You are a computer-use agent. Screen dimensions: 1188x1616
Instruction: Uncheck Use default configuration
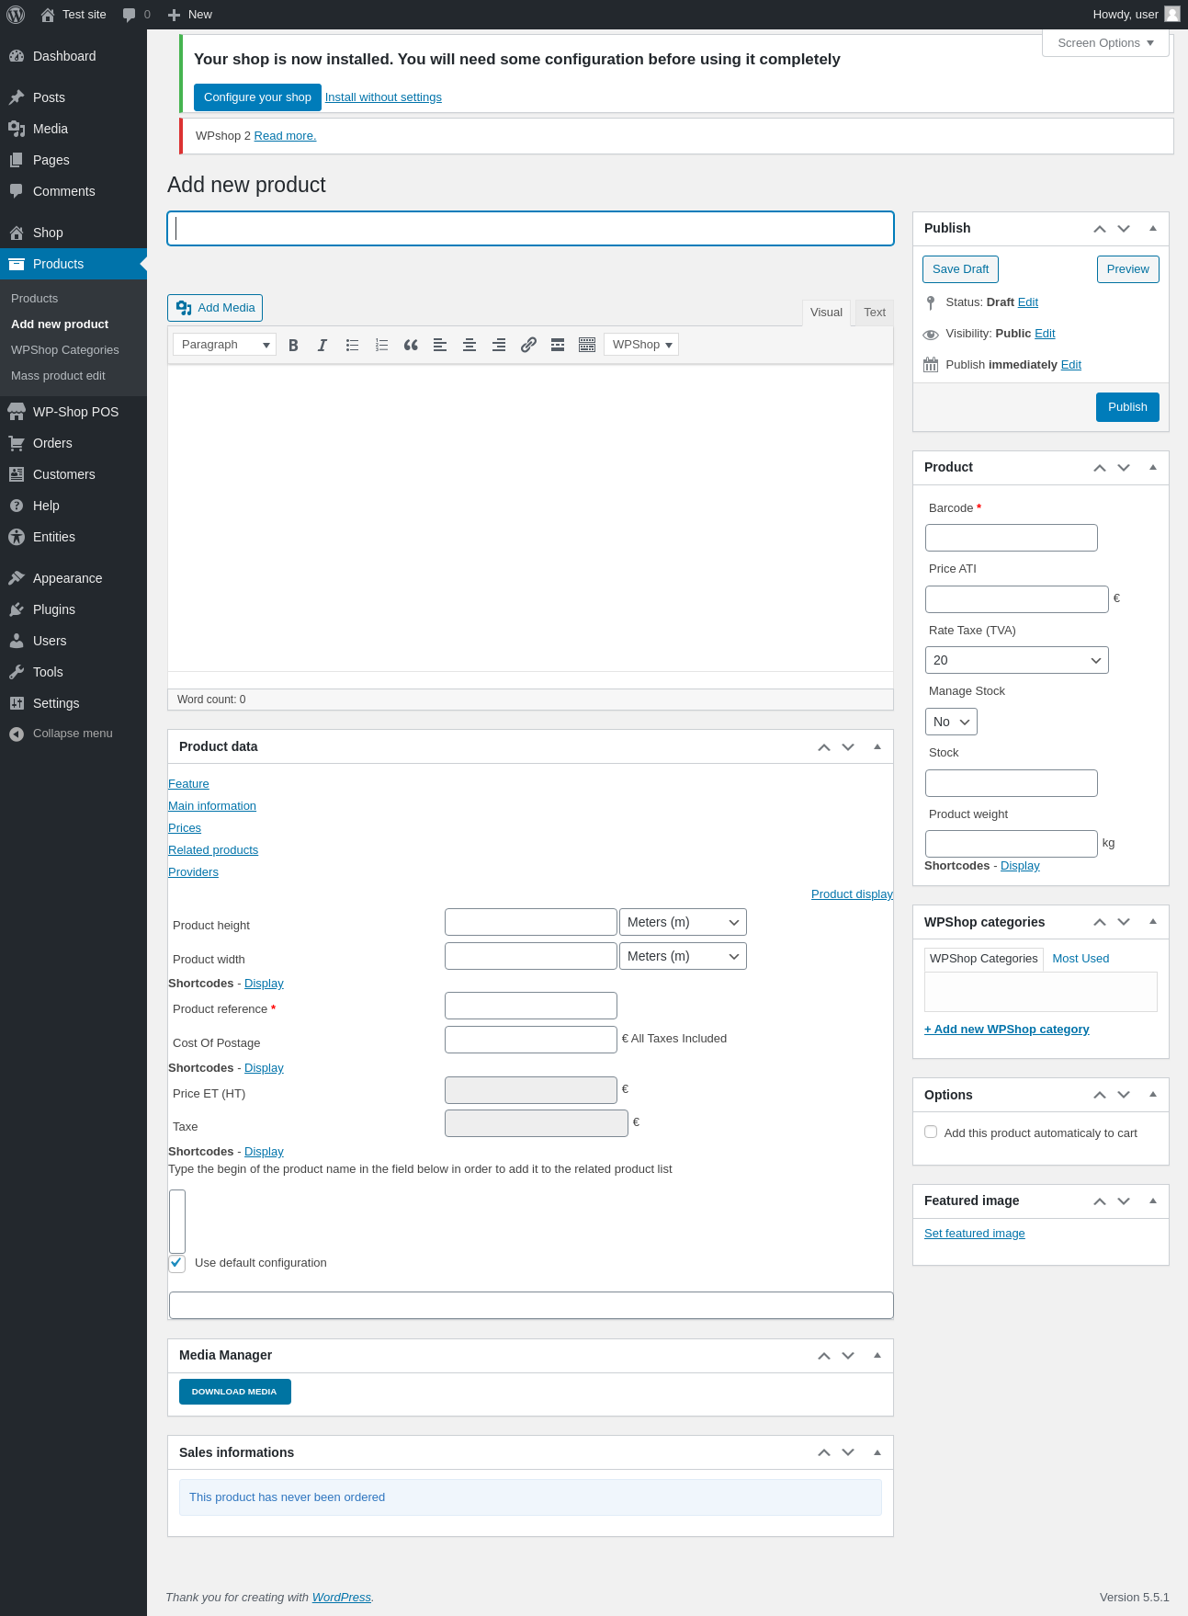(x=177, y=1263)
